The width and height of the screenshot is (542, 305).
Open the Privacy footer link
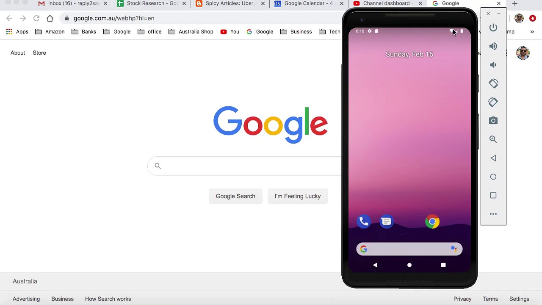click(462, 299)
